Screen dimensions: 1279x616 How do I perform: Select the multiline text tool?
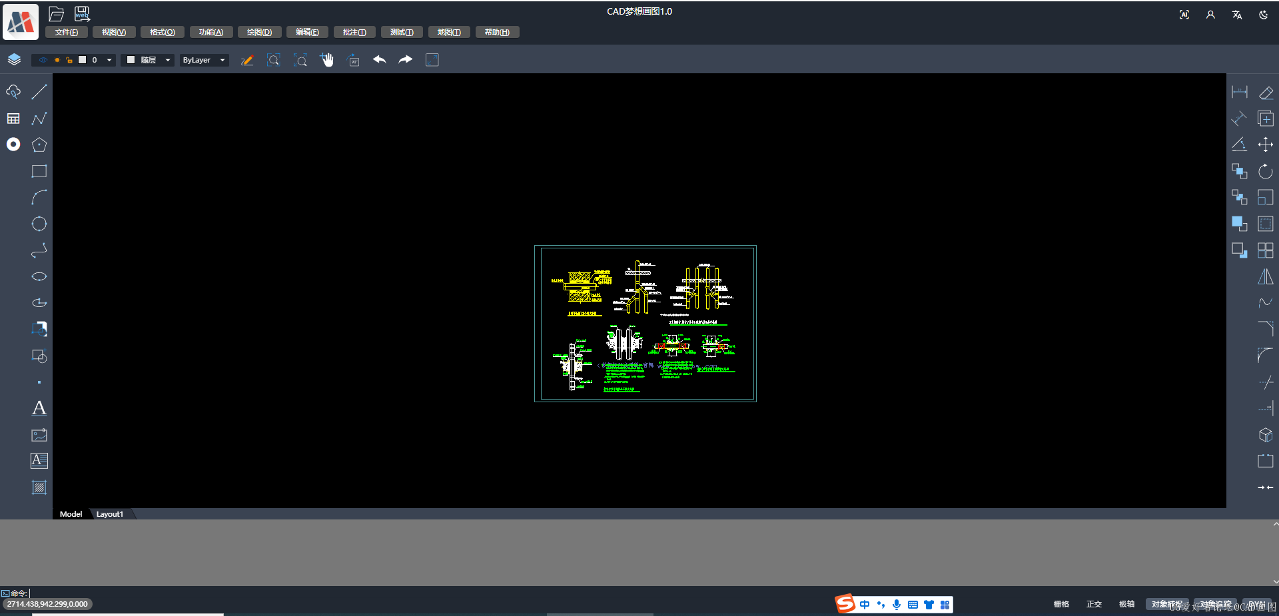pos(39,461)
